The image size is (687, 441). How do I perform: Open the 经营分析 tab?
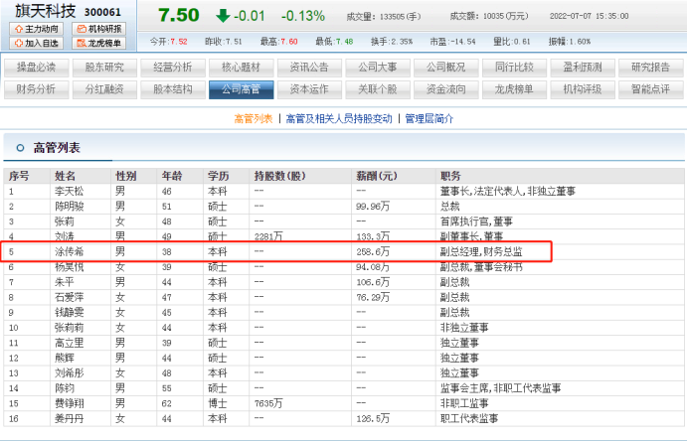click(173, 68)
